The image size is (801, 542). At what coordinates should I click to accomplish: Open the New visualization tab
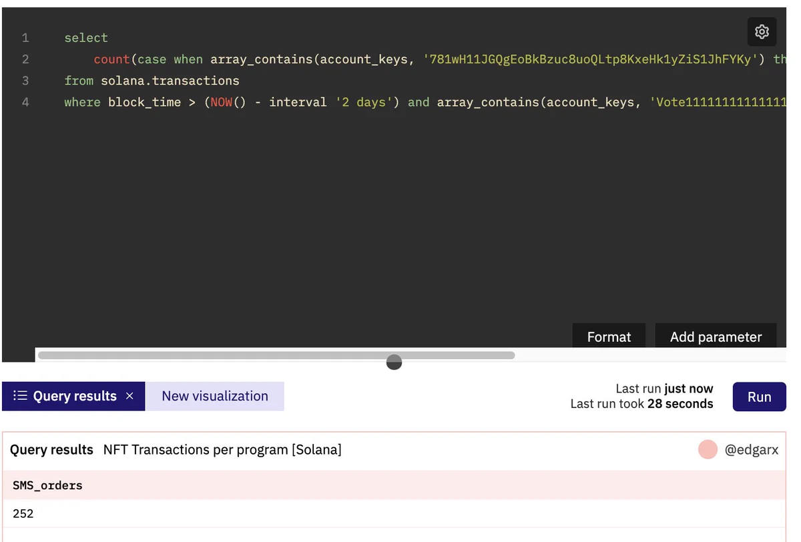215,396
